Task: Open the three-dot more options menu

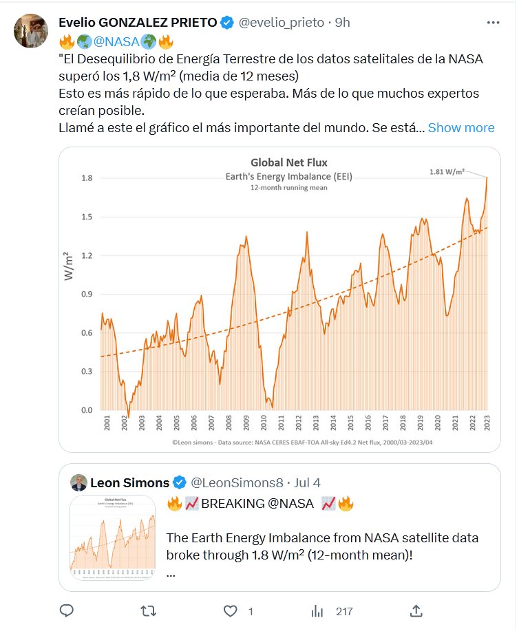Action: (x=493, y=23)
